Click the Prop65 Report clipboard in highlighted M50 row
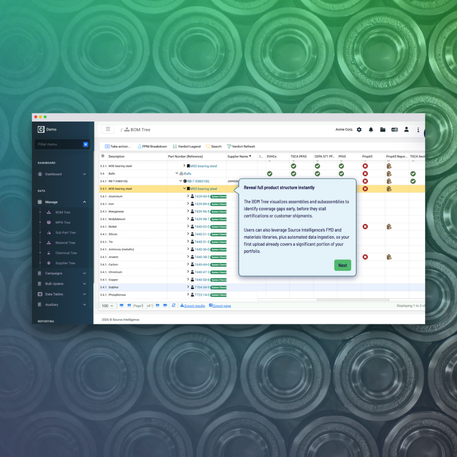The image size is (457, 457). tap(389, 189)
